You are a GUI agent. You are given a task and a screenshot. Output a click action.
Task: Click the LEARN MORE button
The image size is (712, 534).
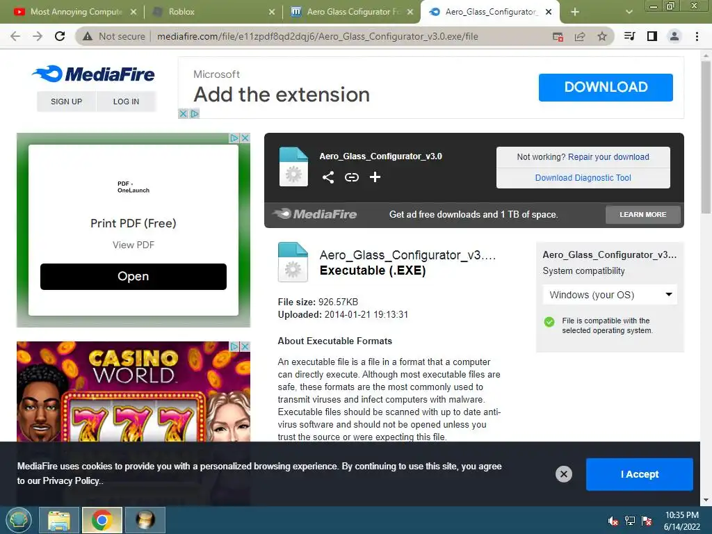[x=643, y=214]
